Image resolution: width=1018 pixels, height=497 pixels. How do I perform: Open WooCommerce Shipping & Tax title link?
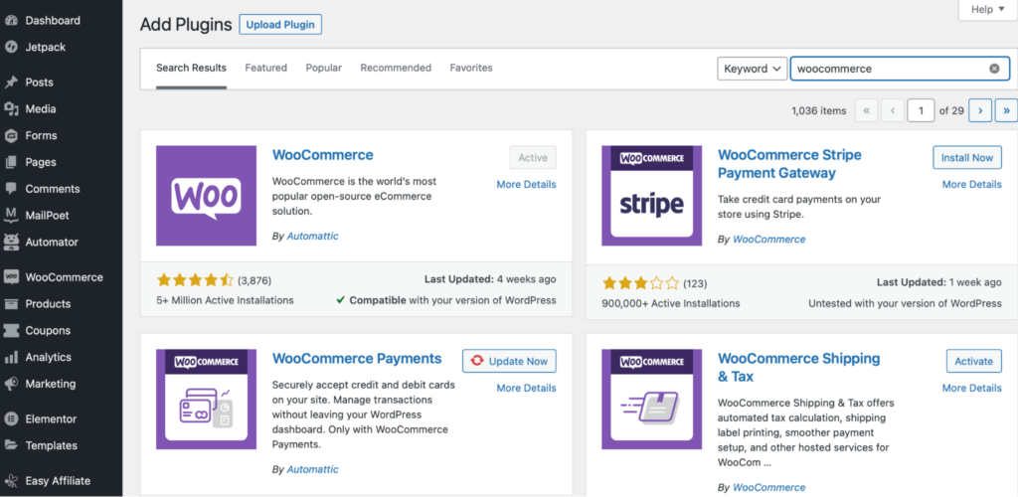(798, 367)
